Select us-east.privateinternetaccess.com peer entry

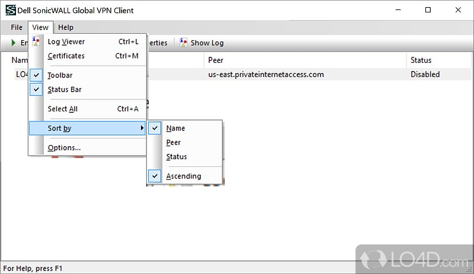pyautogui.click(x=266, y=75)
